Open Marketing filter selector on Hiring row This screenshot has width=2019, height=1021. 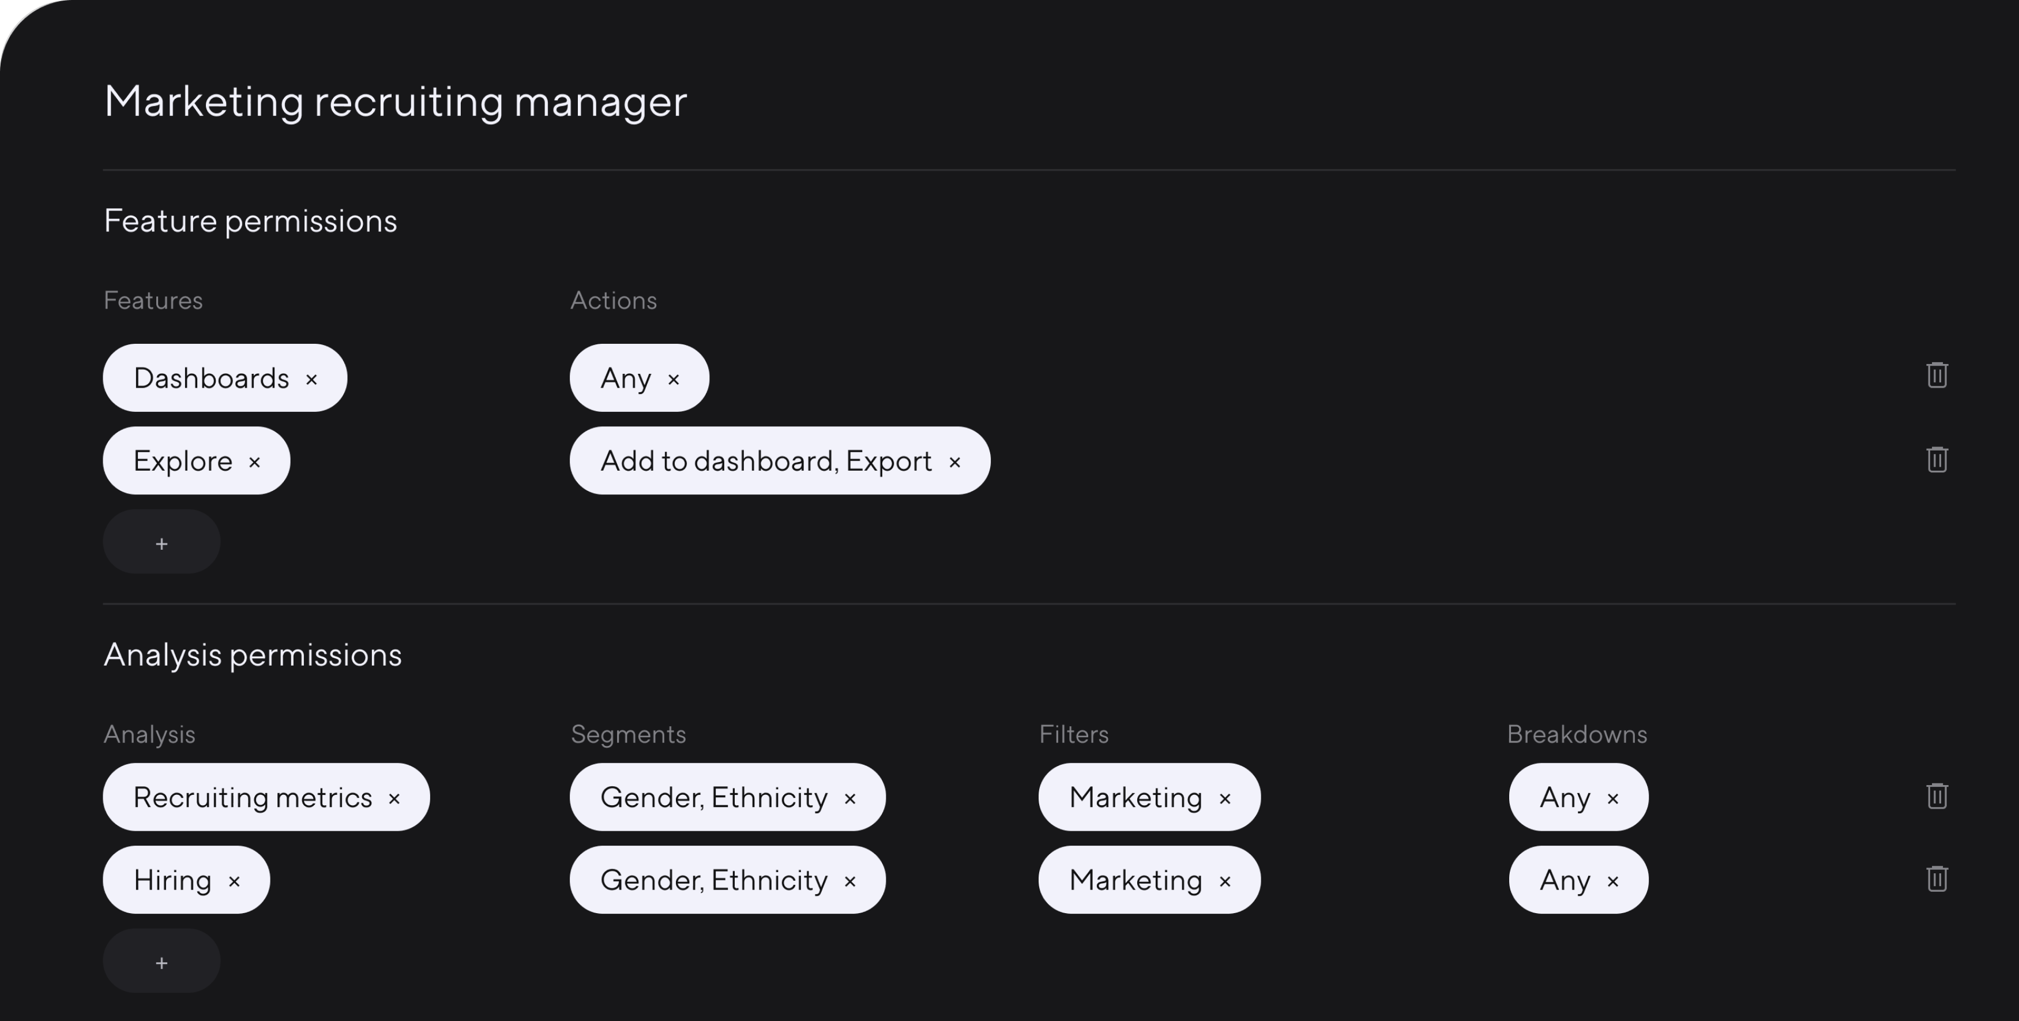[1134, 880]
